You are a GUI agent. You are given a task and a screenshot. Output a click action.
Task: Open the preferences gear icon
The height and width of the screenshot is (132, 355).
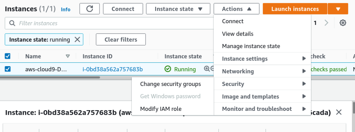coord(343,23)
